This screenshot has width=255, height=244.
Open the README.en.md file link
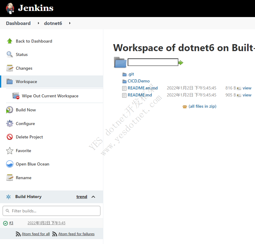[x=143, y=88]
